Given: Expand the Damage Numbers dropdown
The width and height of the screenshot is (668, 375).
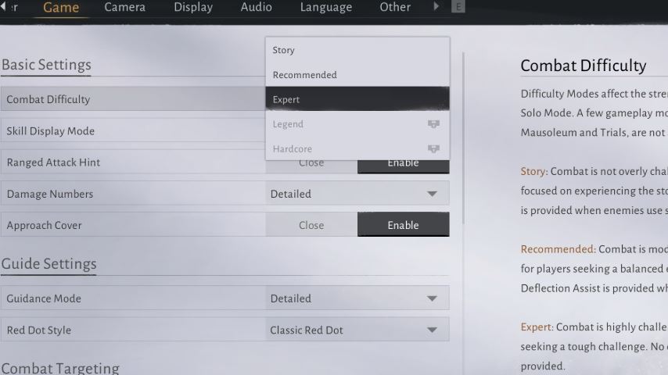Looking at the screenshot, I should 357,194.
